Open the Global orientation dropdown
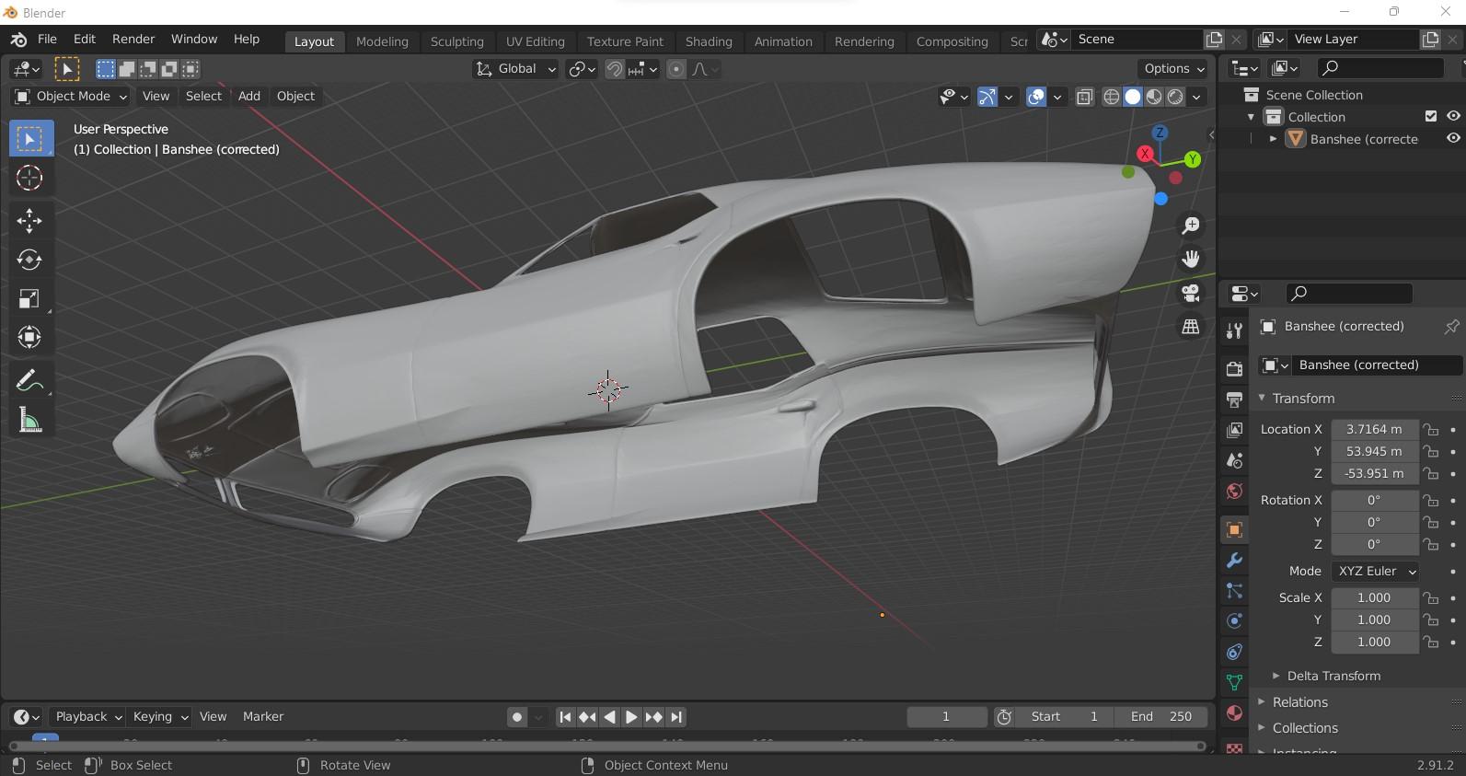The width and height of the screenshot is (1466, 776). click(515, 69)
